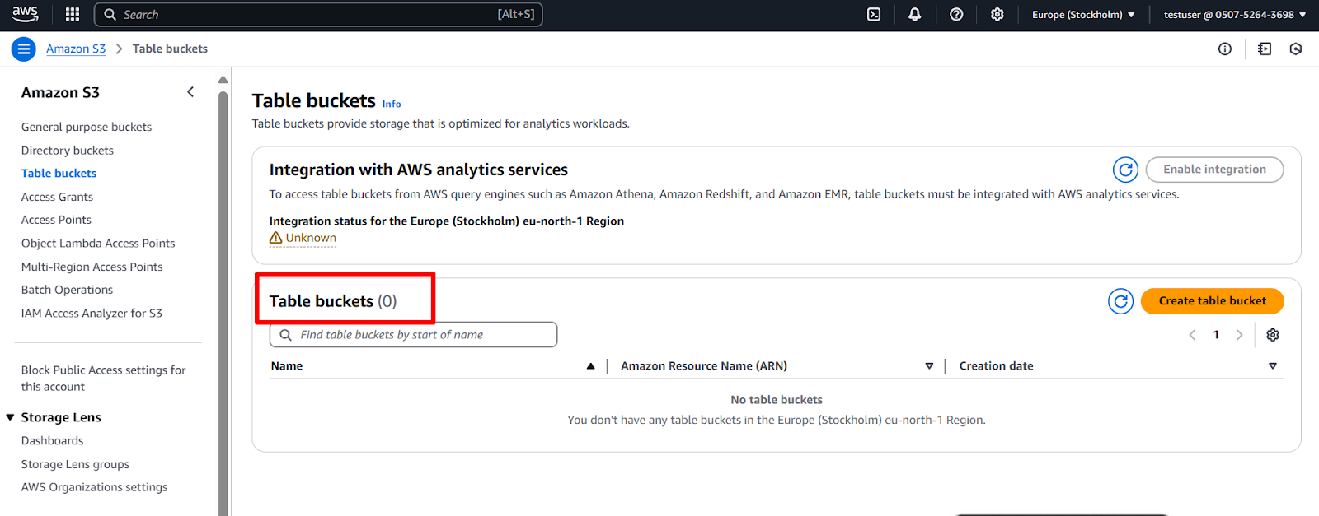The height and width of the screenshot is (516, 1319).
Task: Open the AWS services grid menu
Action: 73,14
